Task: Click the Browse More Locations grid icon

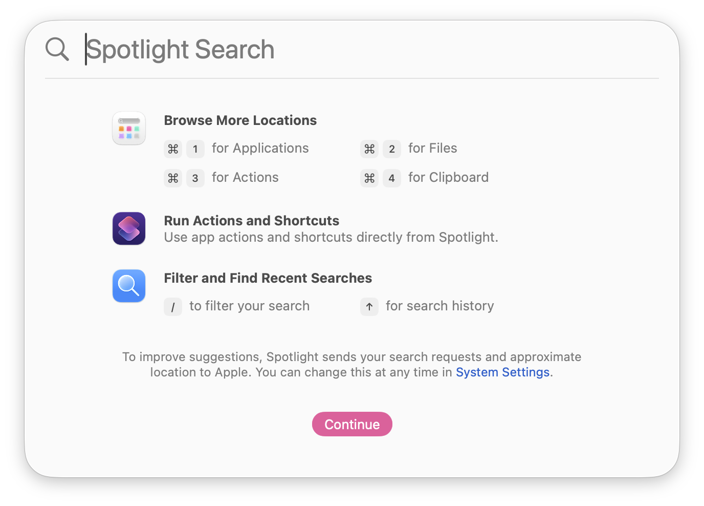Action: tap(129, 128)
